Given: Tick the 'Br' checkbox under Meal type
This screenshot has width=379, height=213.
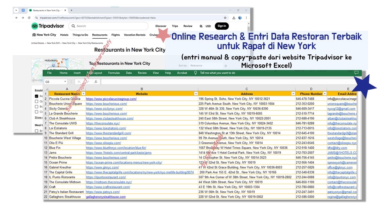Looking at the screenshot, I should [x=36, y=131].
